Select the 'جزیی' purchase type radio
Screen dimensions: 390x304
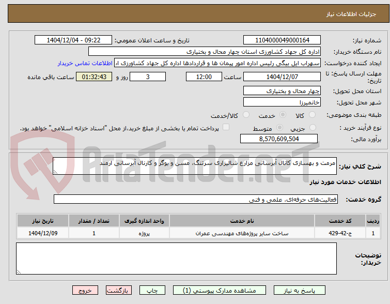click(x=313, y=128)
